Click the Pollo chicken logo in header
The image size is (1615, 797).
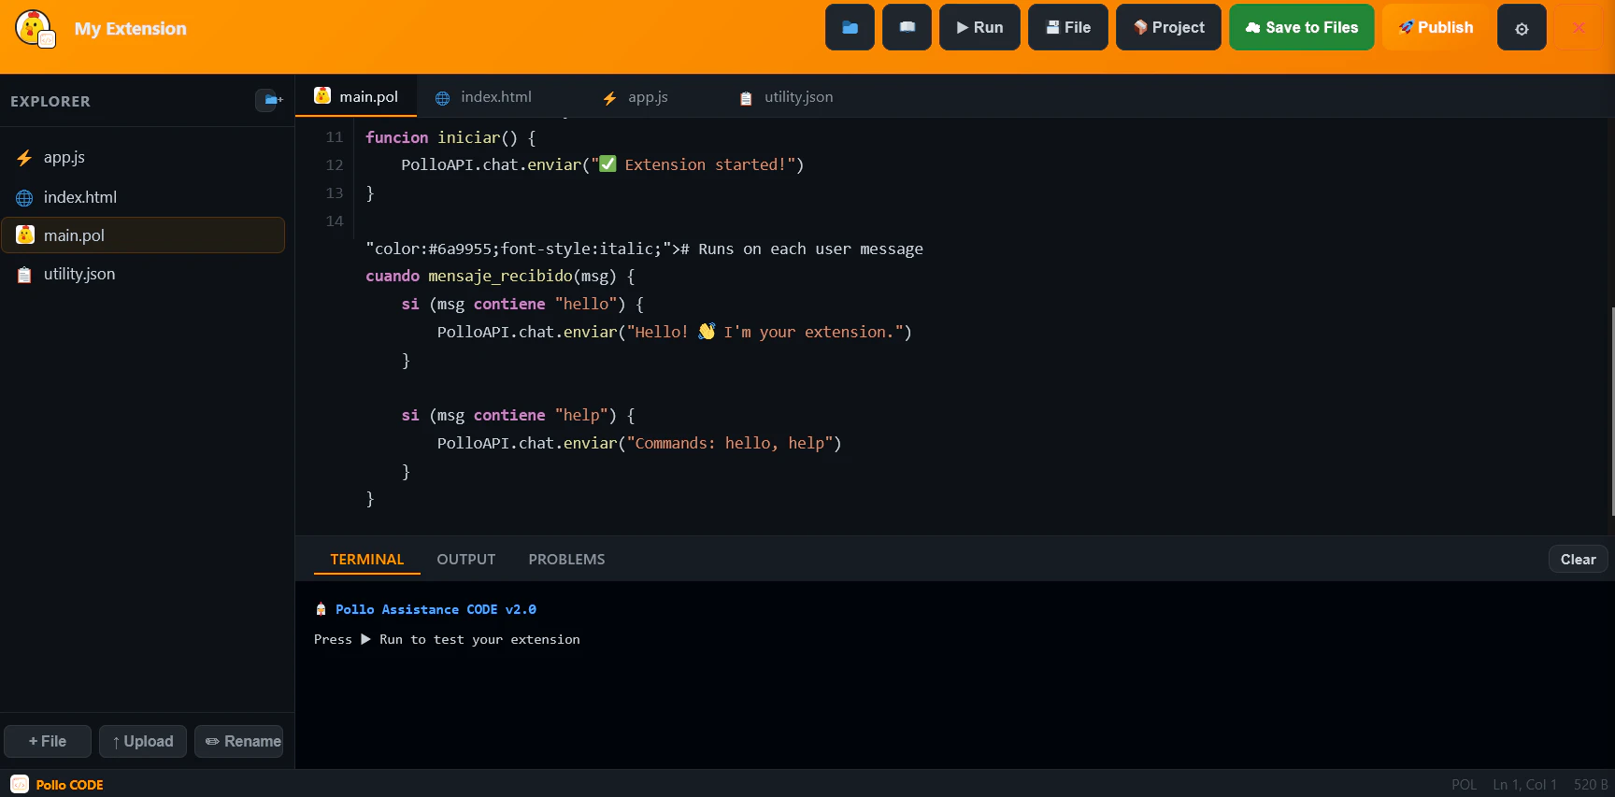tap(36, 28)
